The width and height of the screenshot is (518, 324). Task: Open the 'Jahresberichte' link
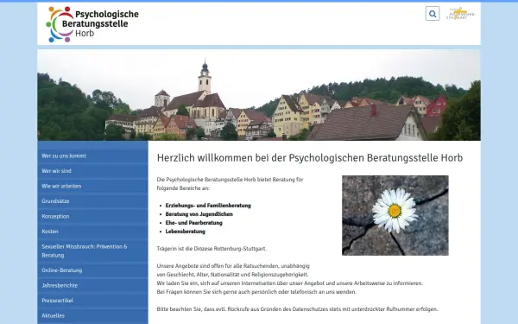pos(93,285)
